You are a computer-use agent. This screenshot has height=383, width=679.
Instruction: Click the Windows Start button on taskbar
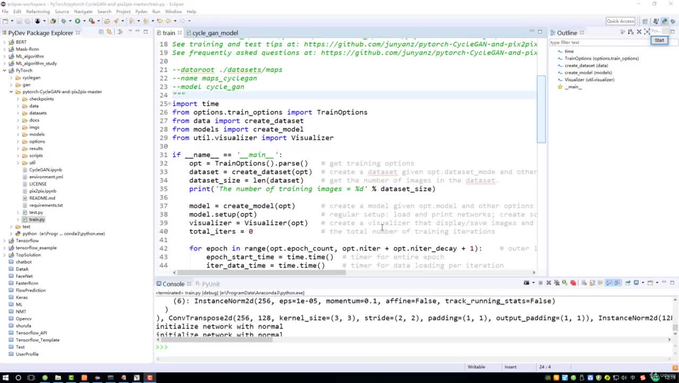coord(5,377)
